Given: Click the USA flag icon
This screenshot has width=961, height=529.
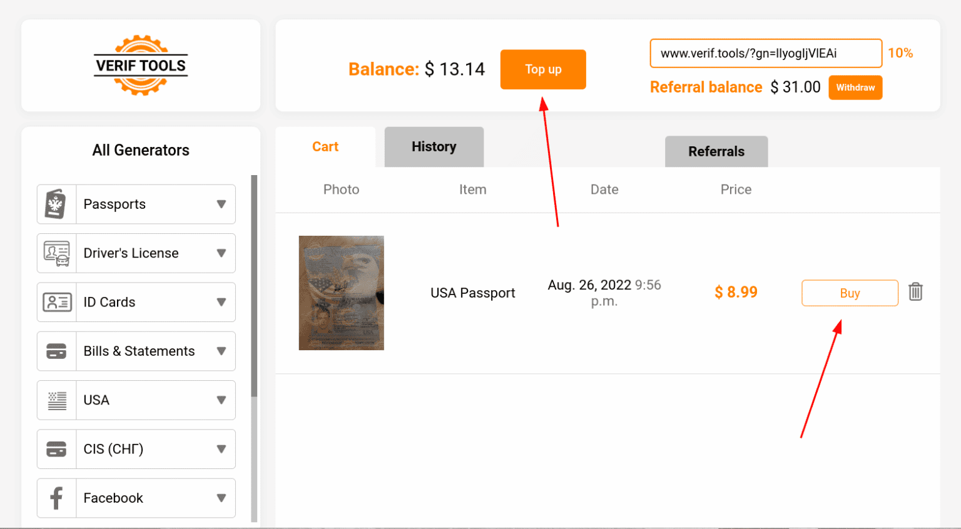Looking at the screenshot, I should (x=56, y=400).
